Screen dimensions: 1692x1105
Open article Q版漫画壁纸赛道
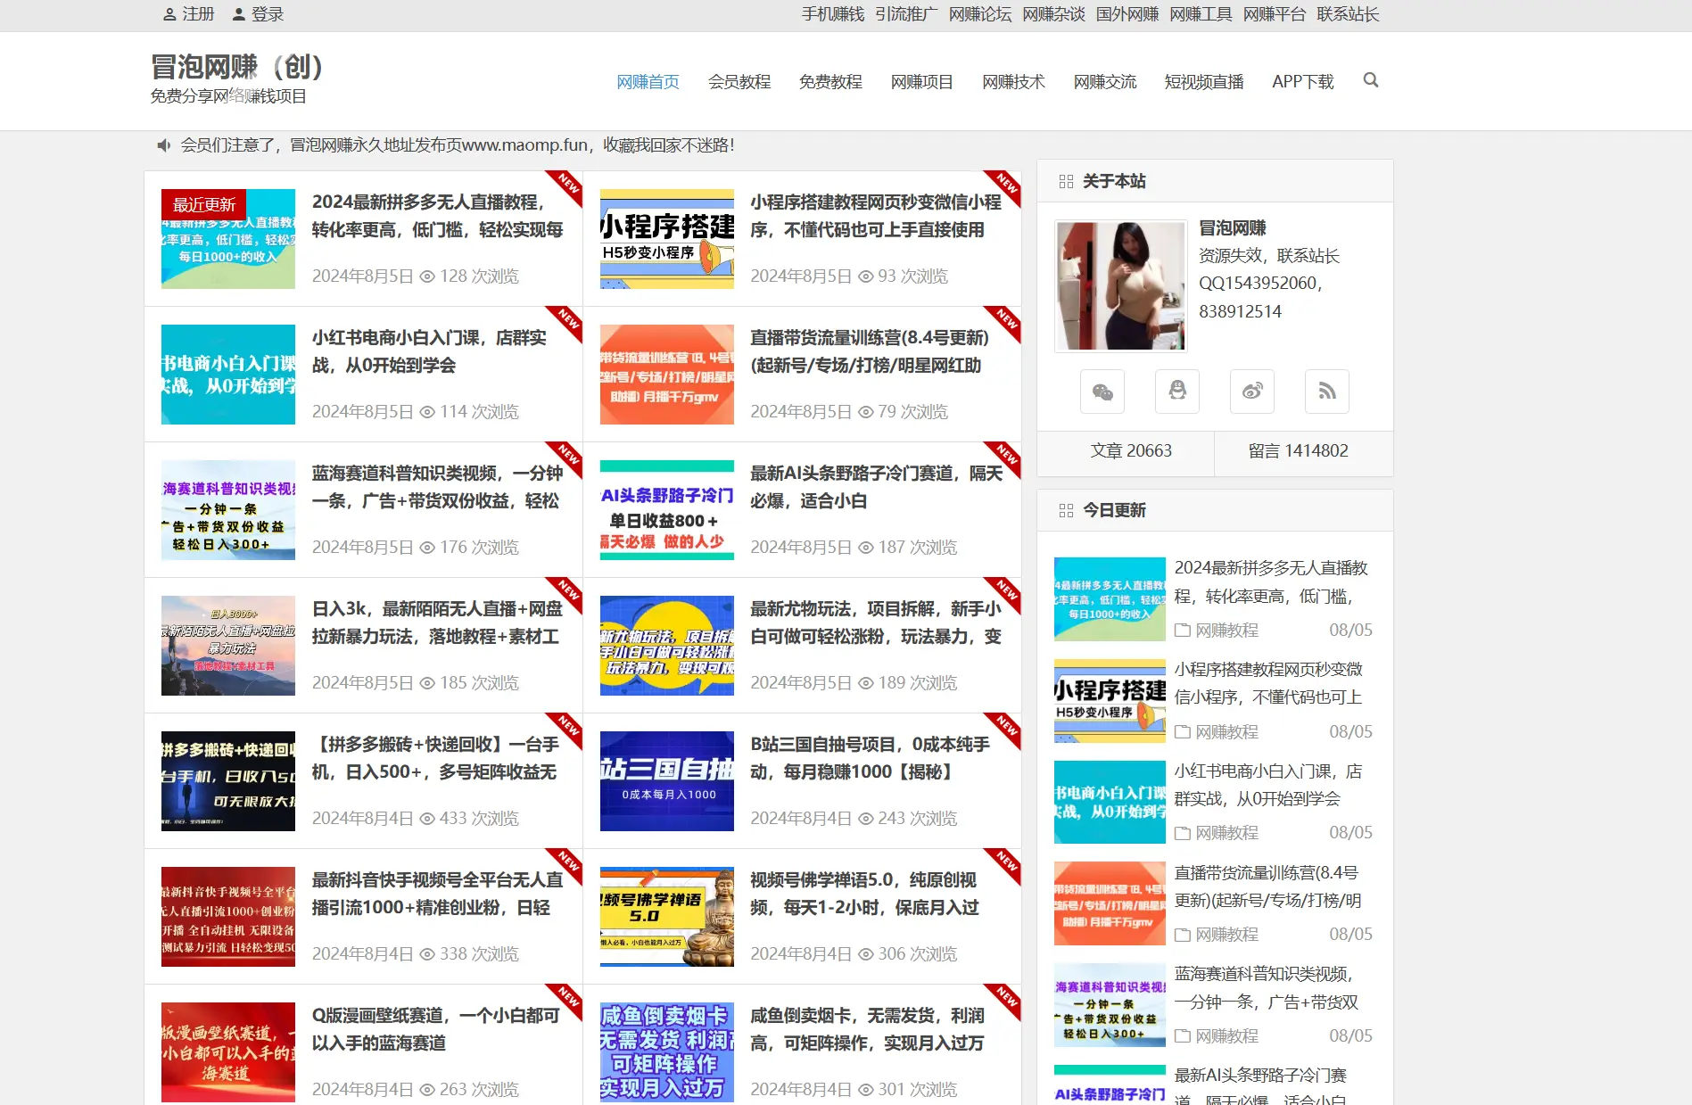click(x=435, y=1029)
